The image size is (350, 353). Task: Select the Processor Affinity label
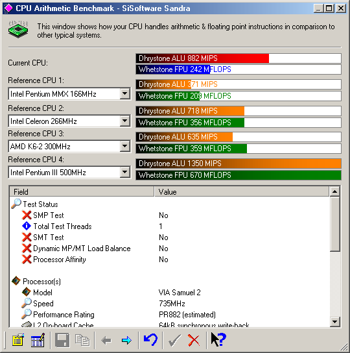(x=60, y=260)
